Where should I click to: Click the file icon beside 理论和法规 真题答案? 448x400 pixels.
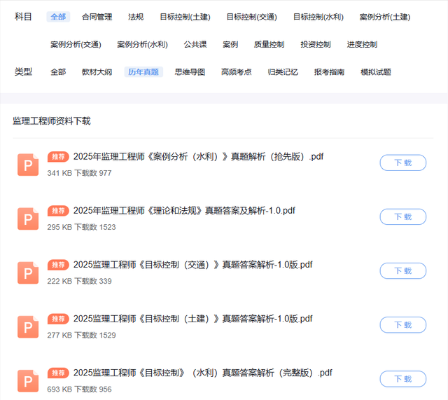28,219
